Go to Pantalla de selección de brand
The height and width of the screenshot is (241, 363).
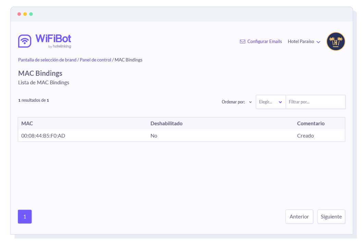[x=47, y=60]
